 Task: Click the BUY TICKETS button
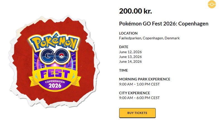pyautogui.click(x=137, y=113)
